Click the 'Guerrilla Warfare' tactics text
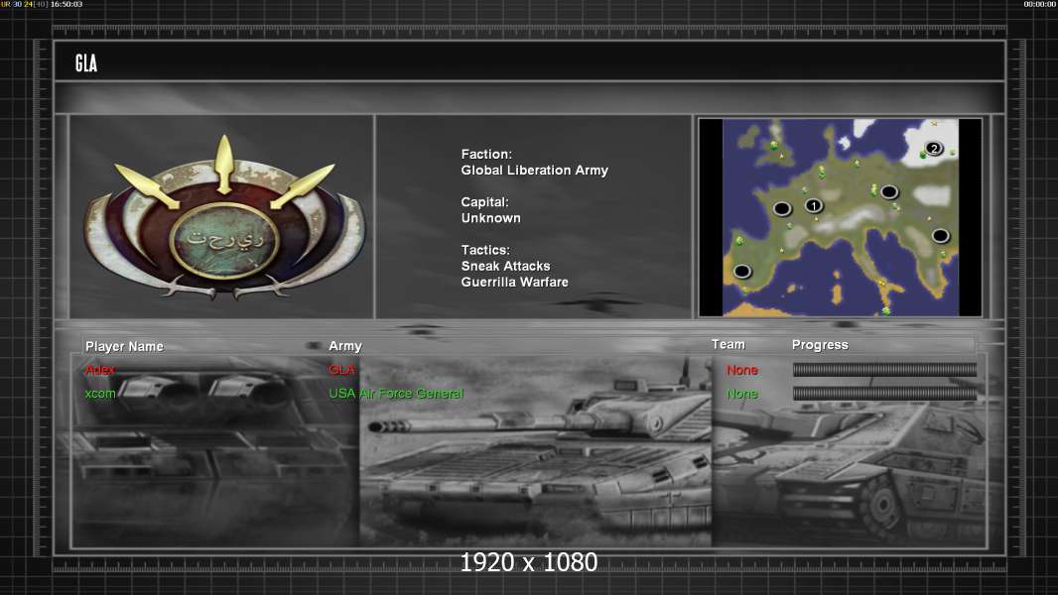This screenshot has width=1058, height=595. (x=515, y=283)
